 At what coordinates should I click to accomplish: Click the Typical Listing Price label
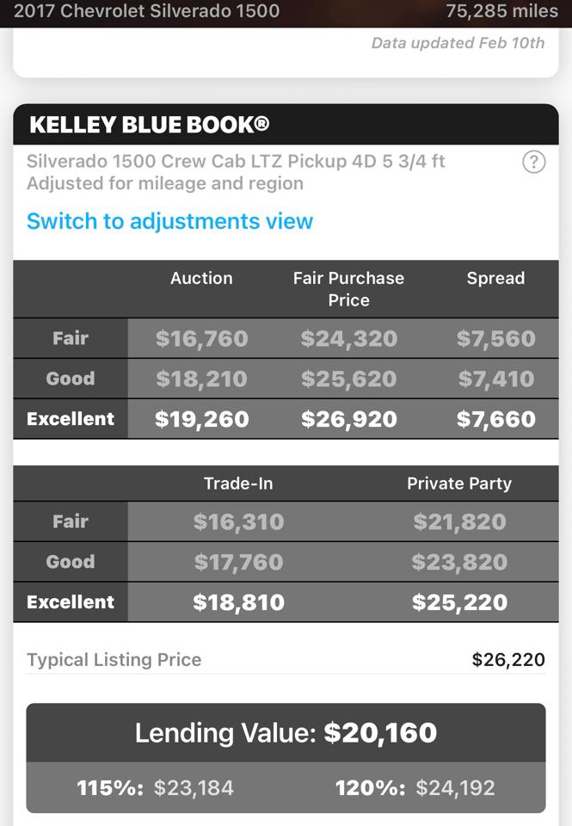pyautogui.click(x=114, y=660)
